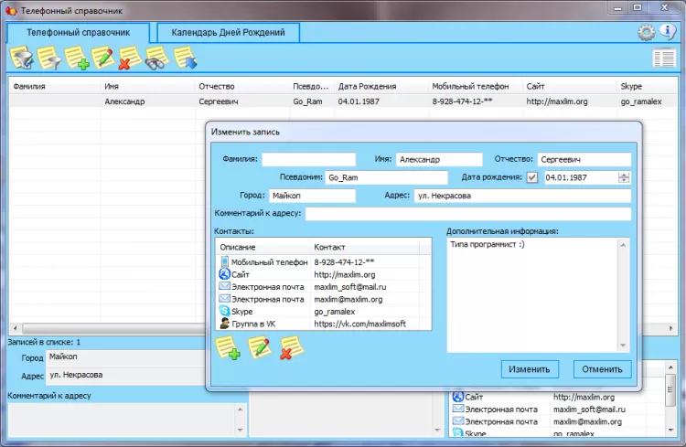Open the info speech bubble icon
Screen dimensions: 686x447
[x=668, y=32]
